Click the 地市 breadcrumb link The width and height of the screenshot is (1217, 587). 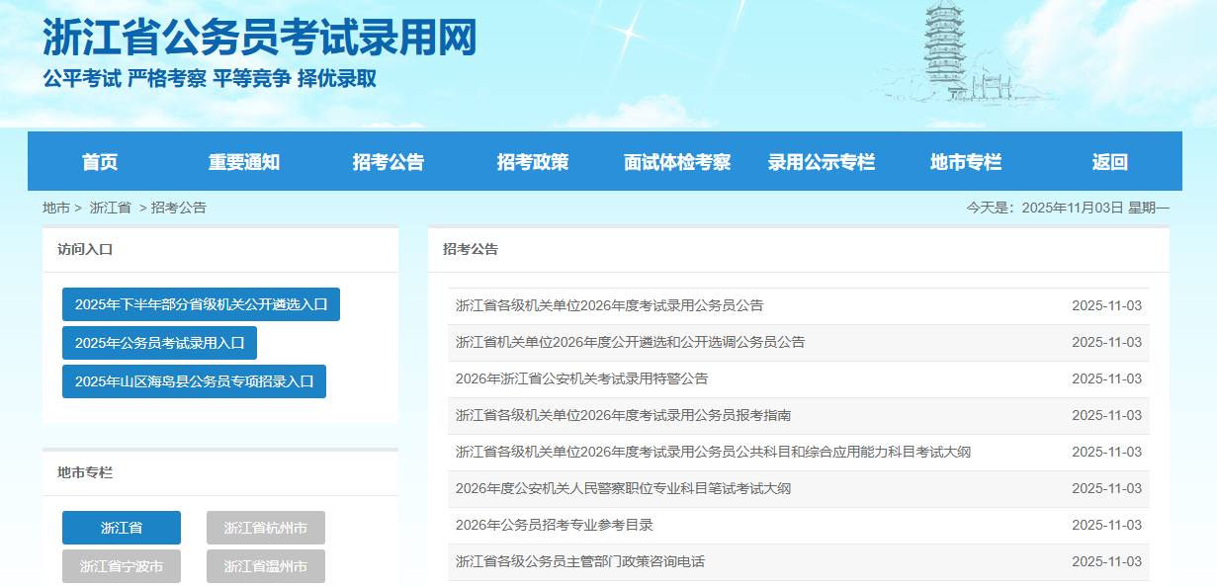[56, 208]
